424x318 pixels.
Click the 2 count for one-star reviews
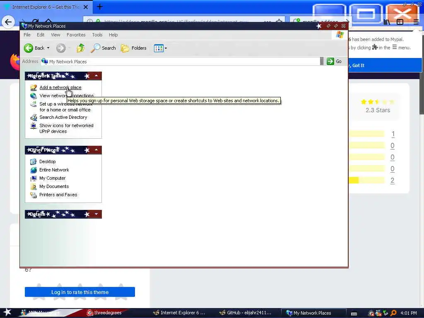tap(393, 181)
